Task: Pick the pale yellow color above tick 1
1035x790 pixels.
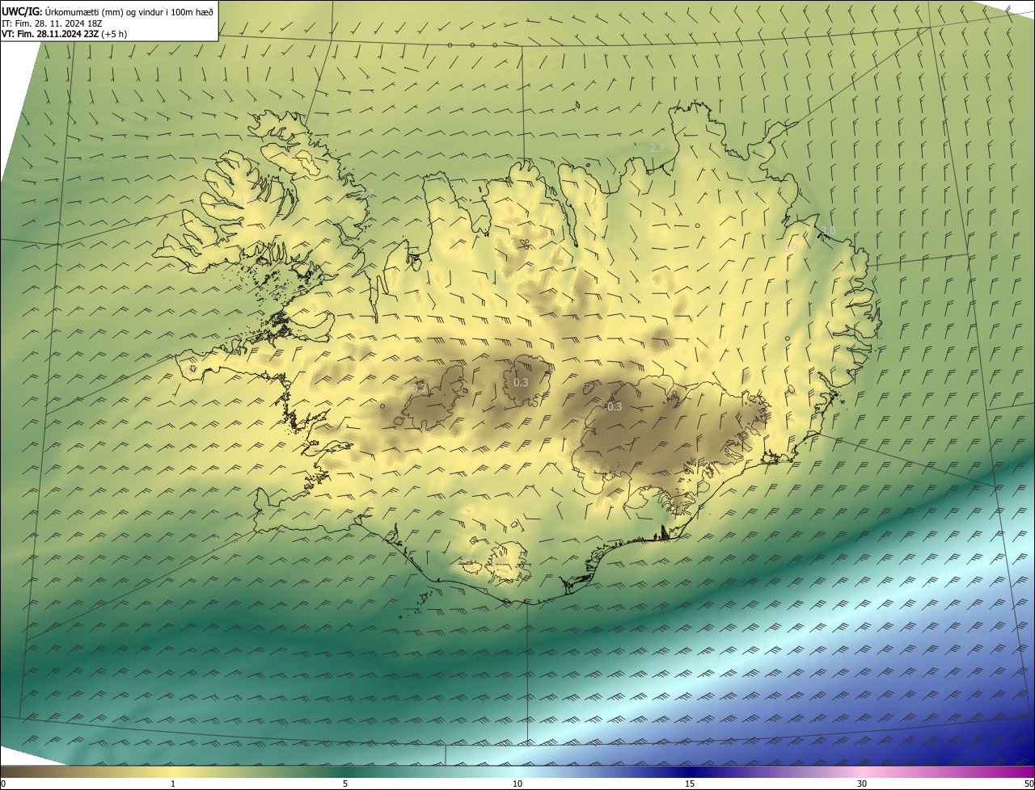Action: (x=173, y=771)
